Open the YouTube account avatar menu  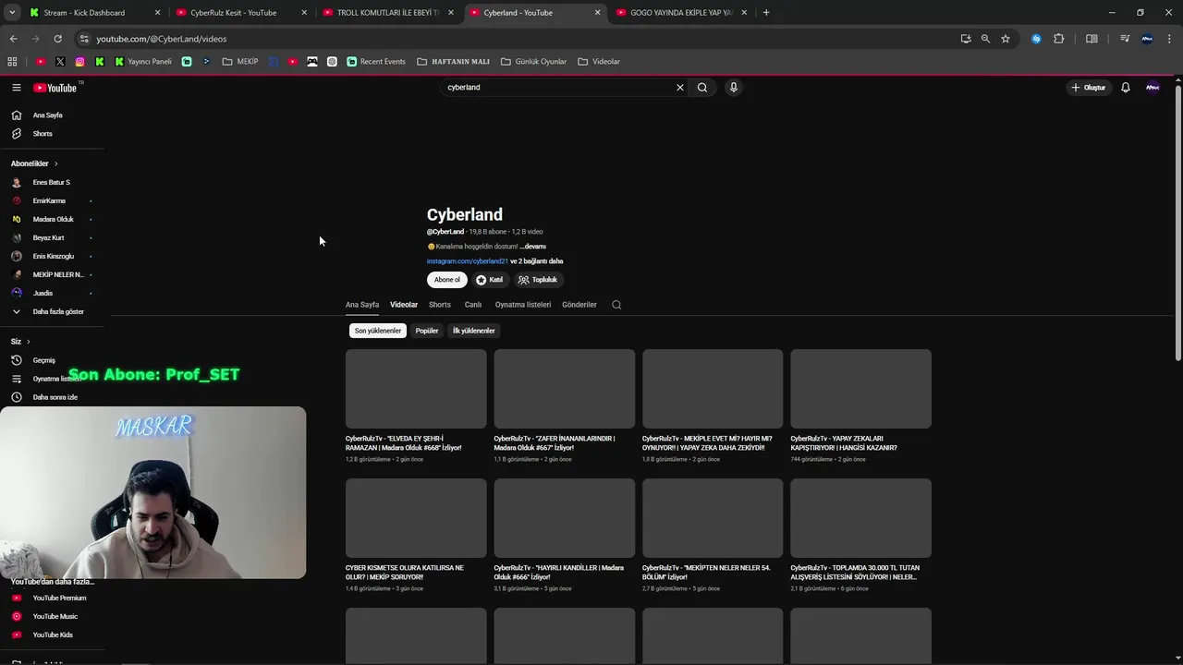[1153, 88]
